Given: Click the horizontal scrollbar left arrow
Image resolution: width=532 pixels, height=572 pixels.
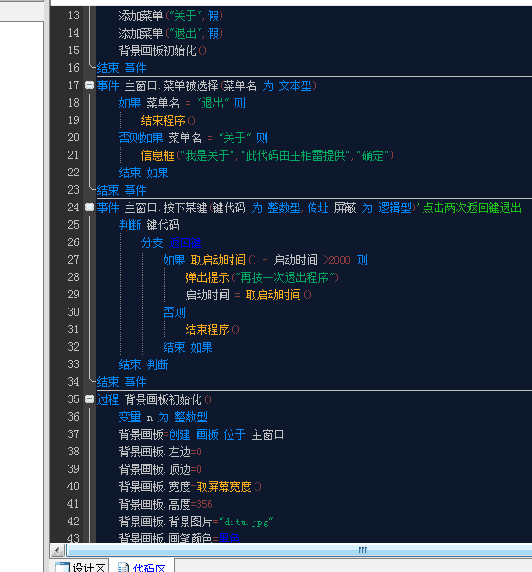Looking at the screenshot, I should 57,549.
